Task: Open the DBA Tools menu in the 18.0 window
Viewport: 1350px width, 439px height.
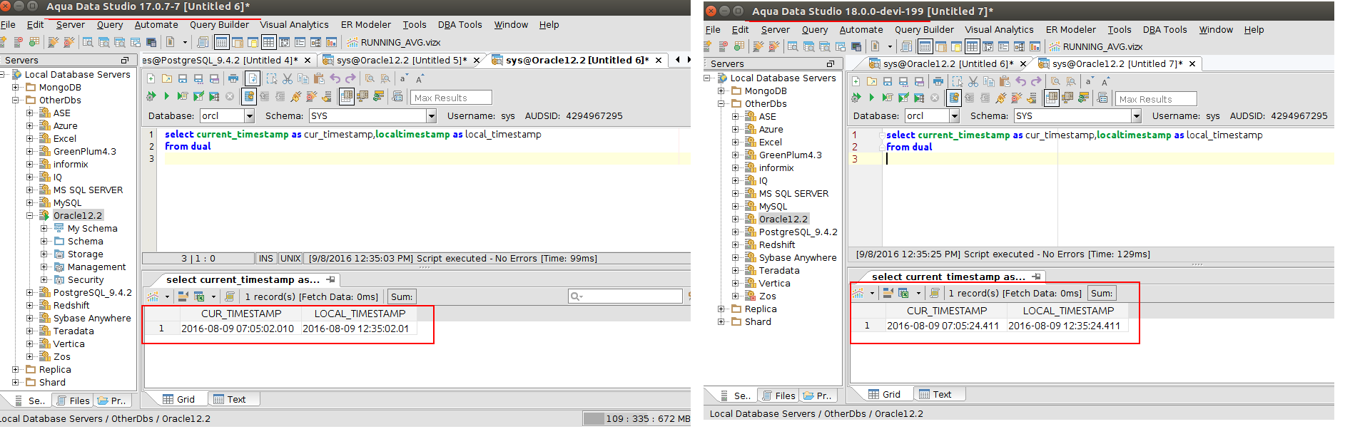Action: point(1164,29)
